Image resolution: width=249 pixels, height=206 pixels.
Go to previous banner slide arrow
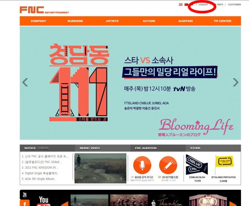click(25, 82)
